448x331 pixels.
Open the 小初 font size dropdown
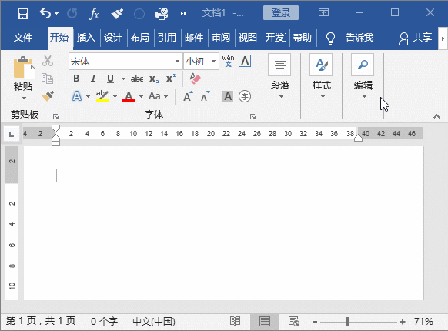[213, 61]
